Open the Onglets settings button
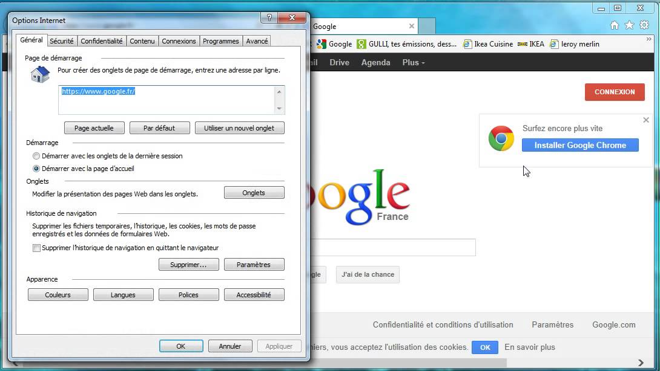The height and width of the screenshot is (371, 660). tap(254, 193)
